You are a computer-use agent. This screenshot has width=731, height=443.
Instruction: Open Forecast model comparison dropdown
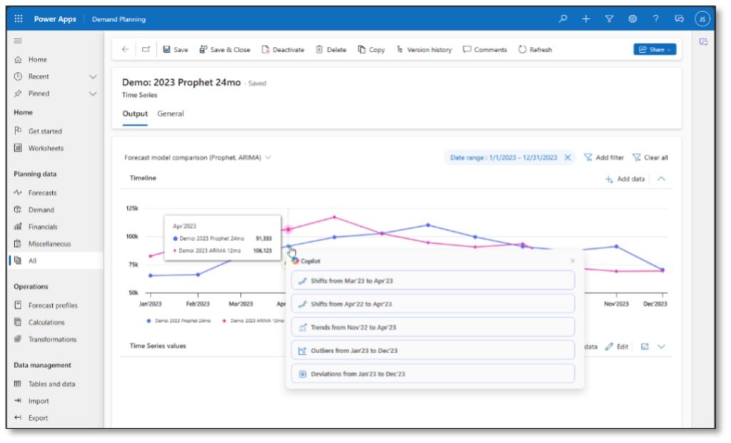[198, 158]
